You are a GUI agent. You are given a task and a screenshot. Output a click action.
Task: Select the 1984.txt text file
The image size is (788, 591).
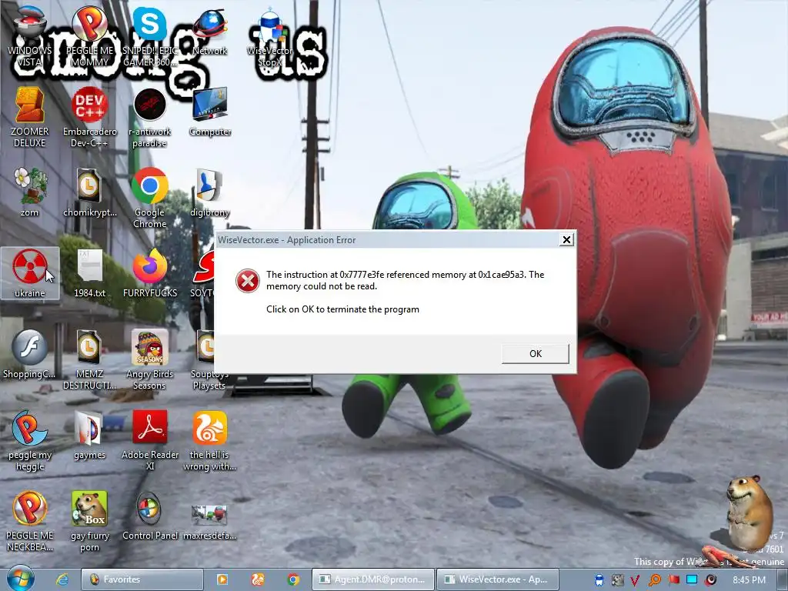point(89,273)
